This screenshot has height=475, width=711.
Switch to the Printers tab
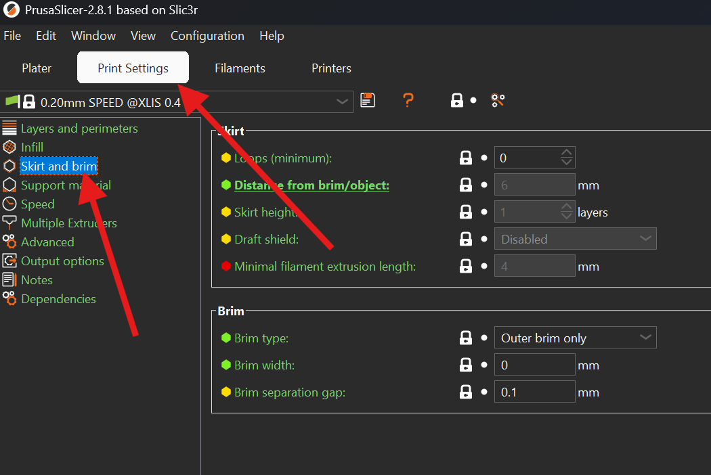331,68
